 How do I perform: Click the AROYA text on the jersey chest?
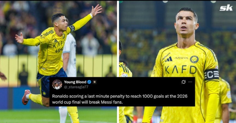[x=181, y=58]
